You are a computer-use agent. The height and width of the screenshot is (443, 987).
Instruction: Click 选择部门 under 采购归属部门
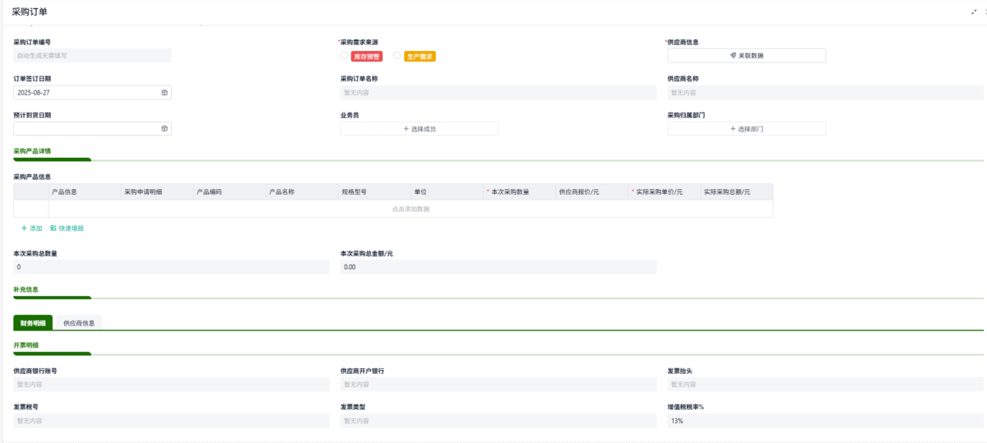point(746,129)
